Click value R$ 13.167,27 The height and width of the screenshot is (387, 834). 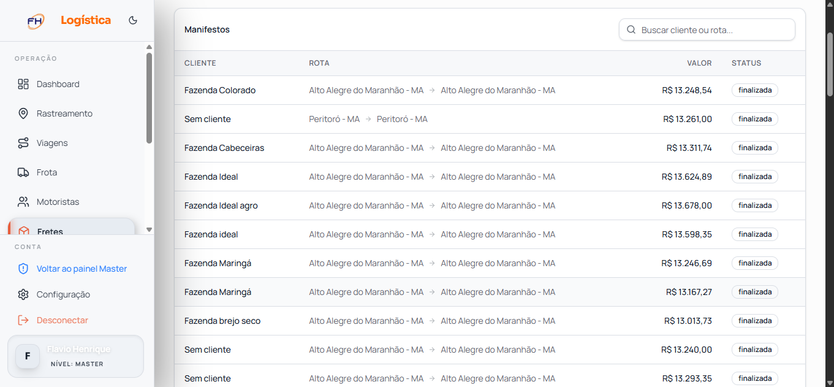pos(689,292)
